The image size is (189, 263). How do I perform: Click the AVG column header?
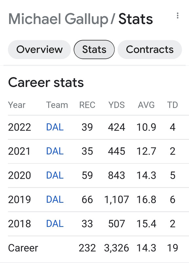(x=146, y=105)
